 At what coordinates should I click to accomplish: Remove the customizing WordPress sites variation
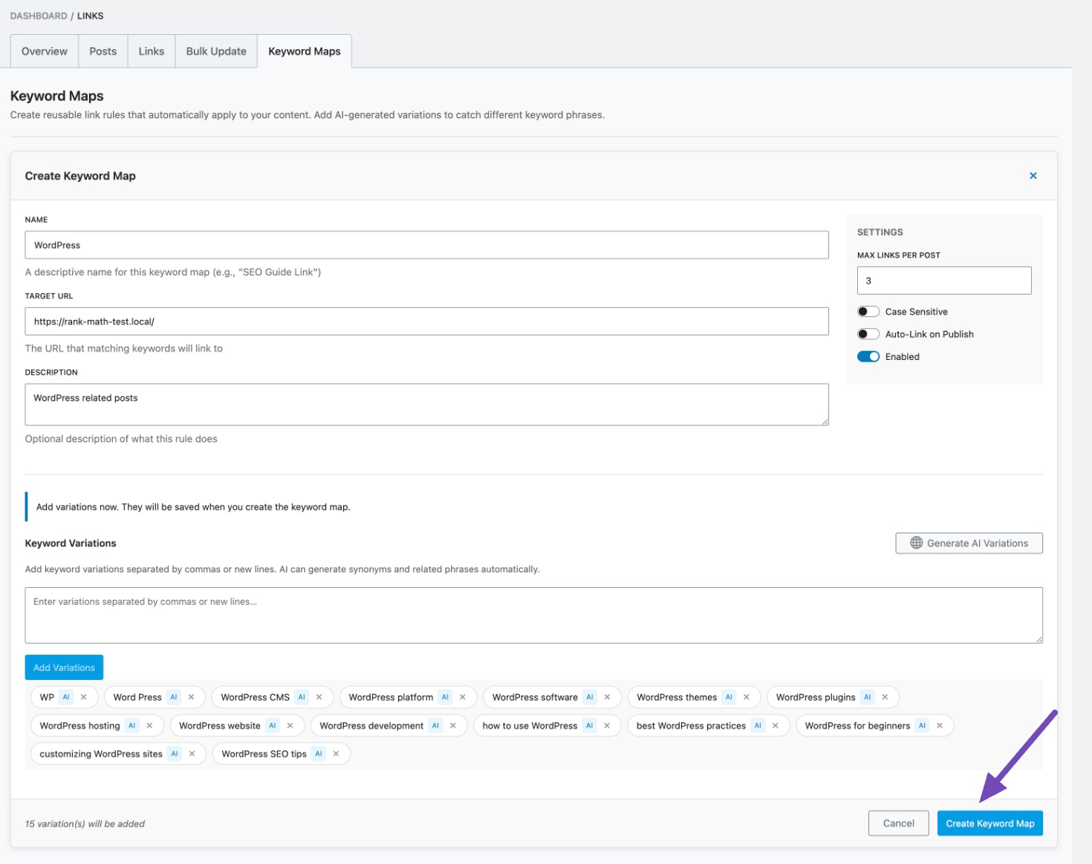[x=192, y=753]
